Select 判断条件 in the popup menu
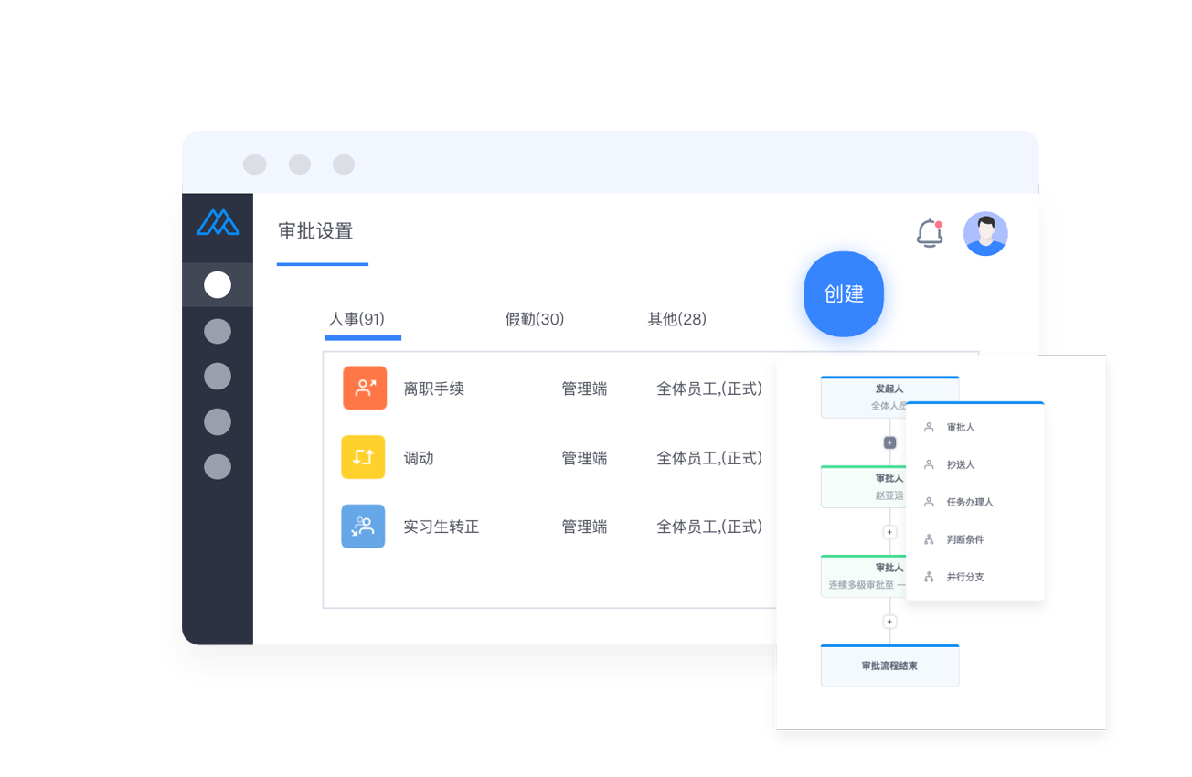The image size is (1192, 777). pyautogui.click(x=965, y=539)
